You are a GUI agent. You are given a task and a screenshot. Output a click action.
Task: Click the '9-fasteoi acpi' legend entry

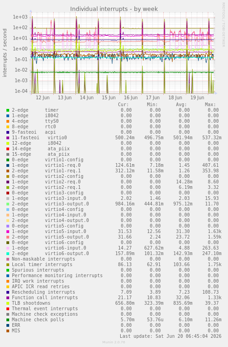[x=34, y=132]
